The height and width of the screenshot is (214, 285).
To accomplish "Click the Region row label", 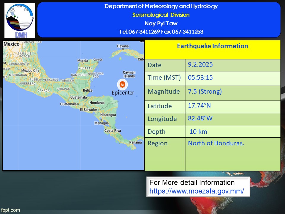I will coord(157,143).
